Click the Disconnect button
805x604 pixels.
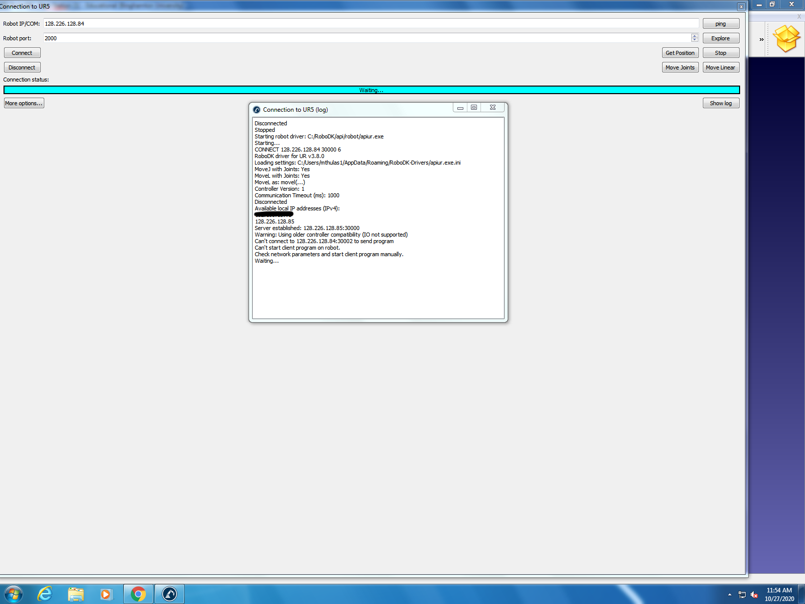[x=22, y=67]
